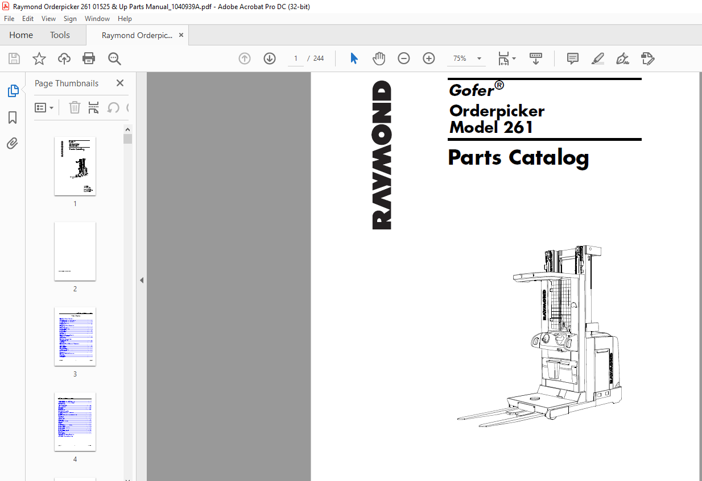The height and width of the screenshot is (481, 702).
Task: Go to next page arrow
Action: 270,58
